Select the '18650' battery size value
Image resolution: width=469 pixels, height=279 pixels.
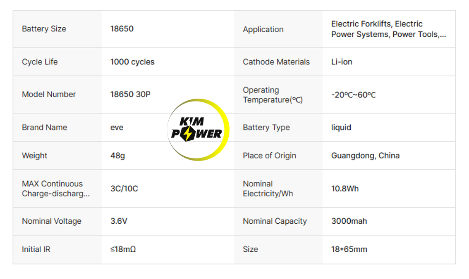[x=122, y=29]
